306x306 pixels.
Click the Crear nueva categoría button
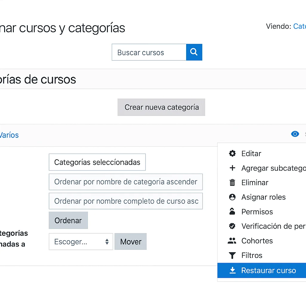tap(161, 107)
